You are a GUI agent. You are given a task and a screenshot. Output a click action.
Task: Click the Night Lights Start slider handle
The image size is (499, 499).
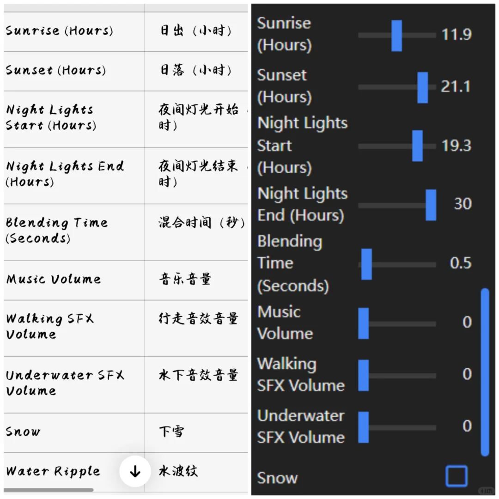pyautogui.click(x=417, y=146)
